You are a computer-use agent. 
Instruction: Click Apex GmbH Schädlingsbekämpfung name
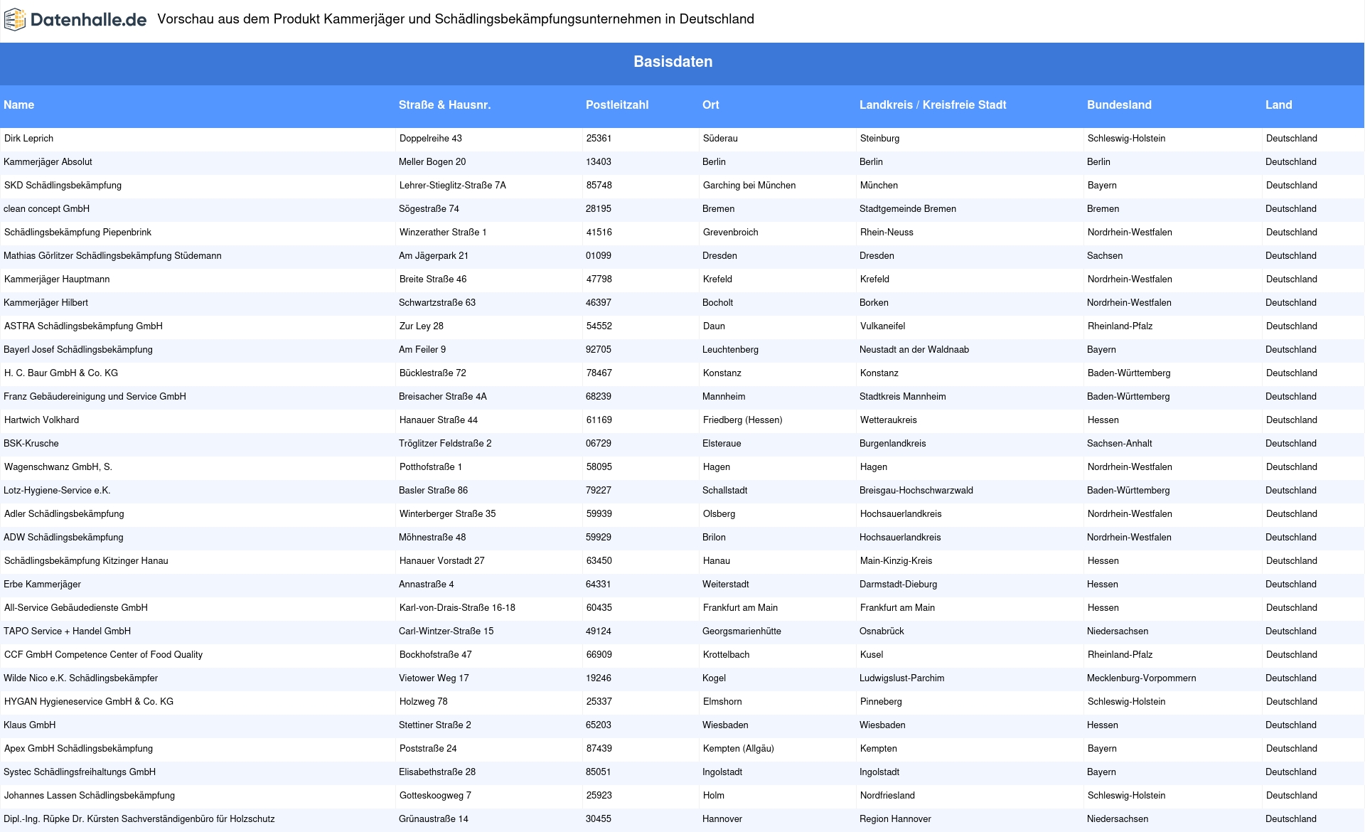(78, 749)
